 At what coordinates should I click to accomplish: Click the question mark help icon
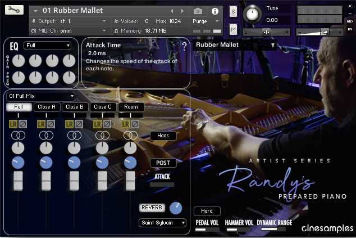[184, 47]
